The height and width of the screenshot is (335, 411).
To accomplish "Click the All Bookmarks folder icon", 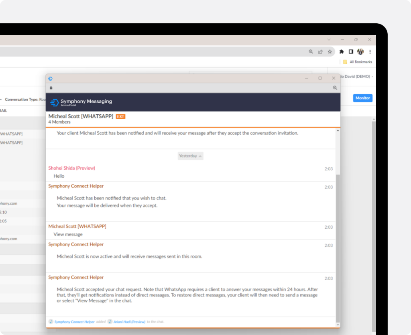I will click(x=345, y=61).
